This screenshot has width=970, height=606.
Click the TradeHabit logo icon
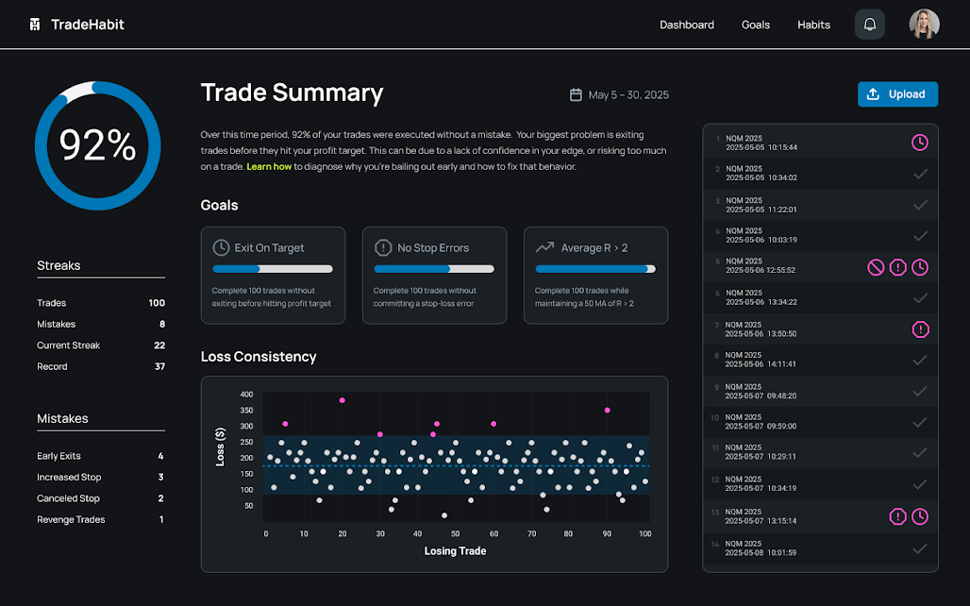click(37, 24)
